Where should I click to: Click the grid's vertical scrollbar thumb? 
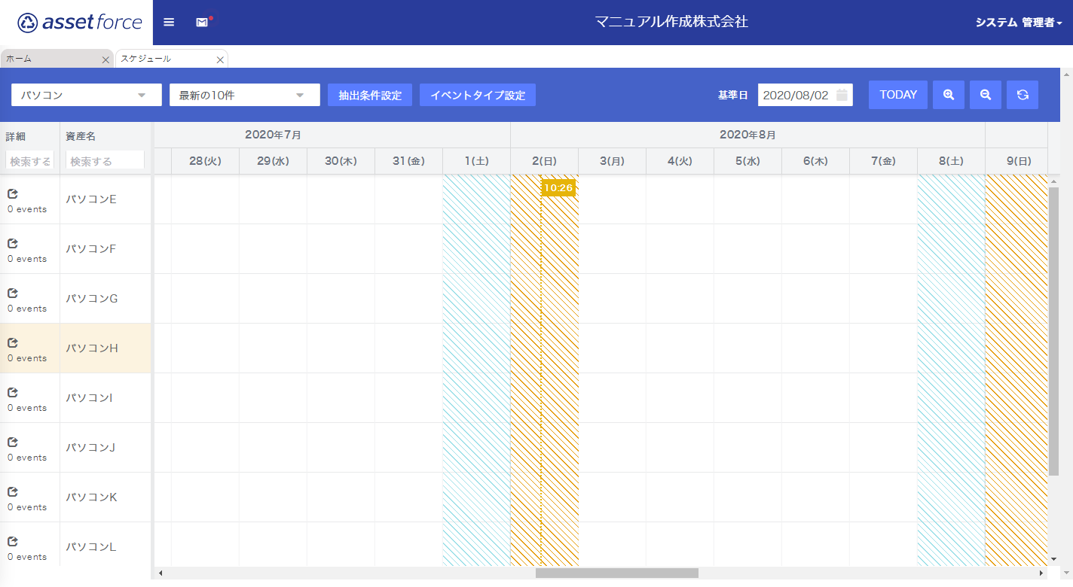[1053, 332]
